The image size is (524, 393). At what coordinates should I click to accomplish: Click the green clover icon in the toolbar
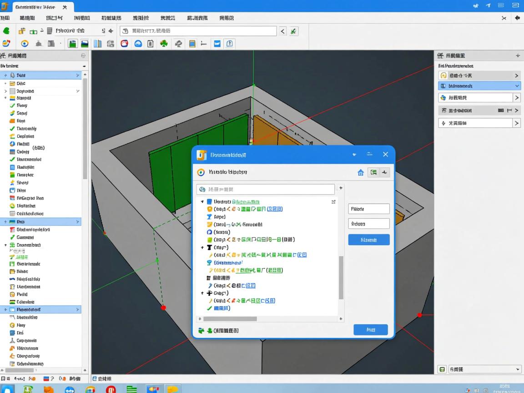[164, 44]
